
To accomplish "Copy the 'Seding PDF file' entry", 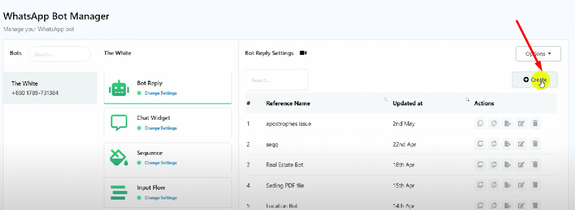I will (x=494, y=185).
